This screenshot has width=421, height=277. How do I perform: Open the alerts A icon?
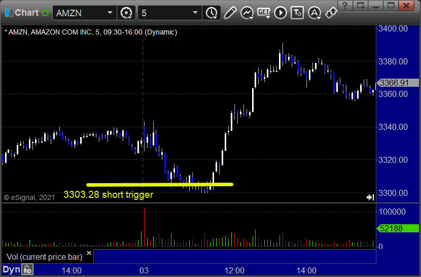pos(314,13)
